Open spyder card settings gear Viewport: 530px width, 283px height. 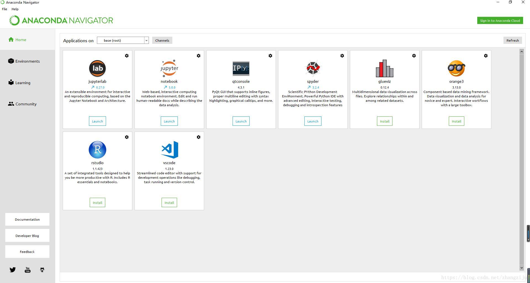point(342,56)
